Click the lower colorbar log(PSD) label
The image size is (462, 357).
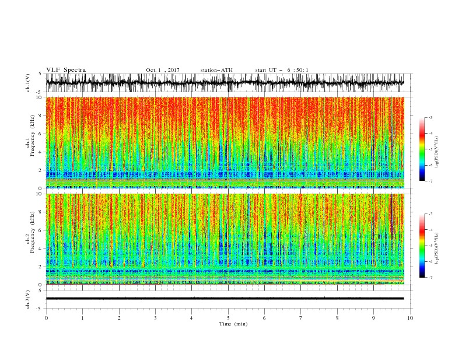tap(437, 248)
